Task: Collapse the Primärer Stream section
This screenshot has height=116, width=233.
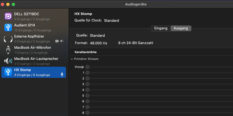Action: click(x=72, y=59)
